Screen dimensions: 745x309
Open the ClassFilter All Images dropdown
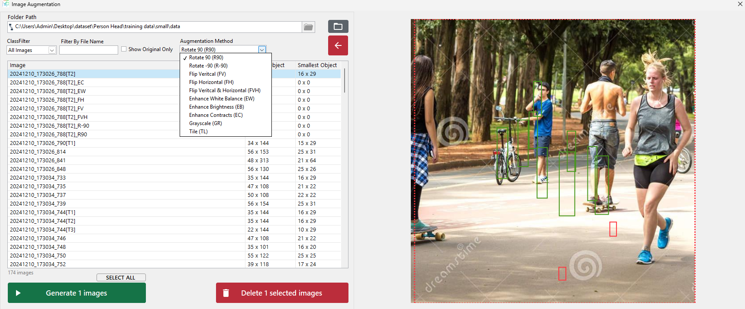pyautogui.click(x=52, y=50)
